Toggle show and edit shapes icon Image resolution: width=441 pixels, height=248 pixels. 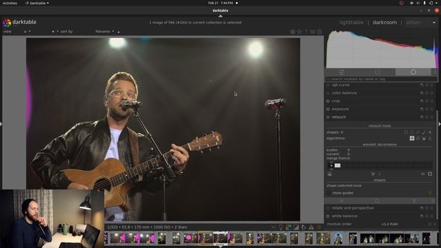(x=430, y=132)
